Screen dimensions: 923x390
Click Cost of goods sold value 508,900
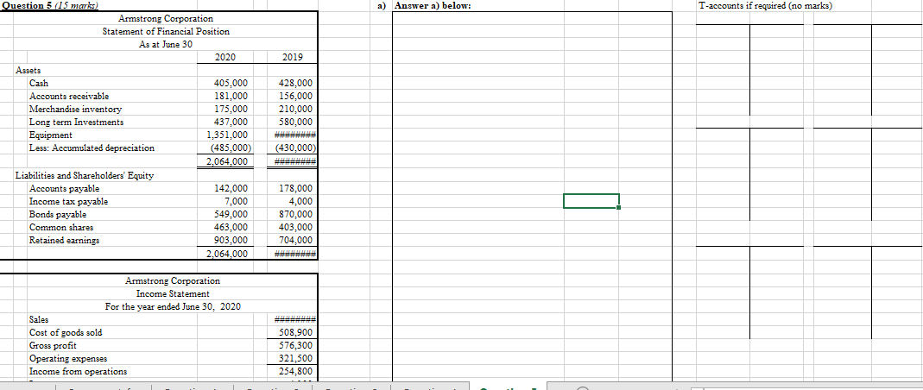(x=297, y=333)
